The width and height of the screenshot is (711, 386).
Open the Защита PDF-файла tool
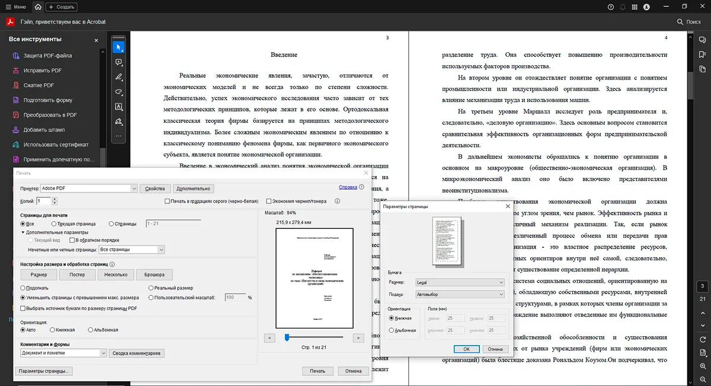point(47,56)
